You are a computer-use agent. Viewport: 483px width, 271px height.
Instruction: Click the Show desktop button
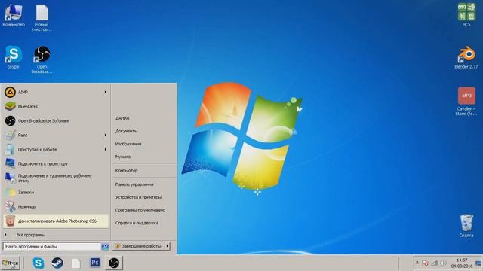[478, 263]
